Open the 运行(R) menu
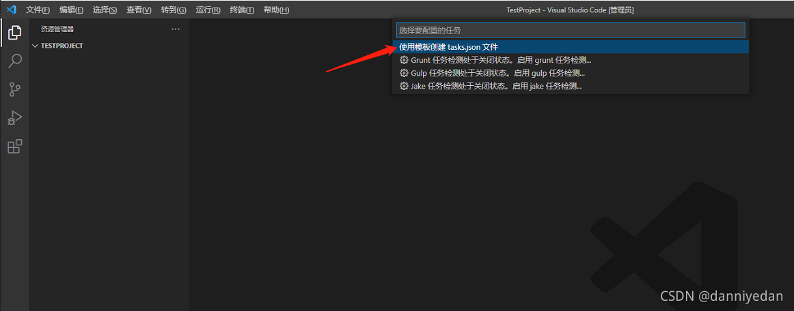794x311 pixels. pos(208,10)
